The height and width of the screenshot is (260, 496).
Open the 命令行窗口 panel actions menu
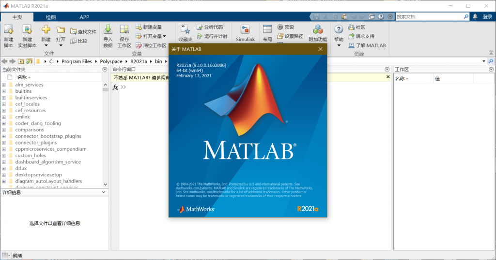coord(387,70)
